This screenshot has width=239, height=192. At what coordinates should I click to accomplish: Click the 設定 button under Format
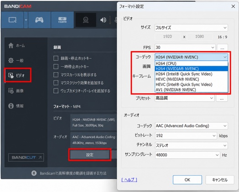(x=90, y=155)
